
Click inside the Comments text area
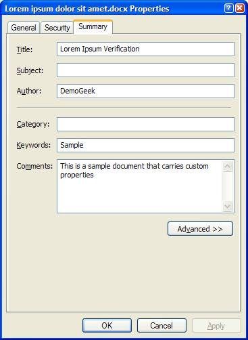pos(139,186)
